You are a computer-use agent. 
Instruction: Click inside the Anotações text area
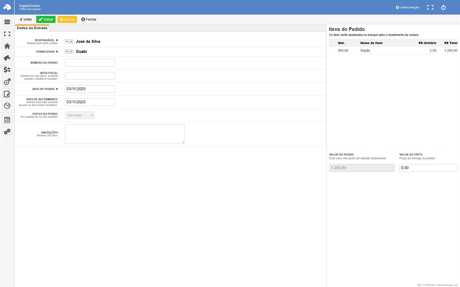point(125,134)
